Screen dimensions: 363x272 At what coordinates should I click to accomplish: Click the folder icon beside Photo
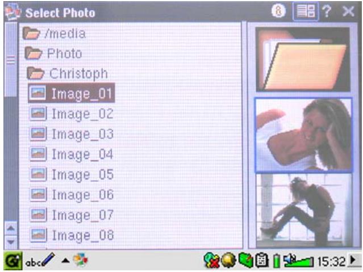tap(34, 53)
